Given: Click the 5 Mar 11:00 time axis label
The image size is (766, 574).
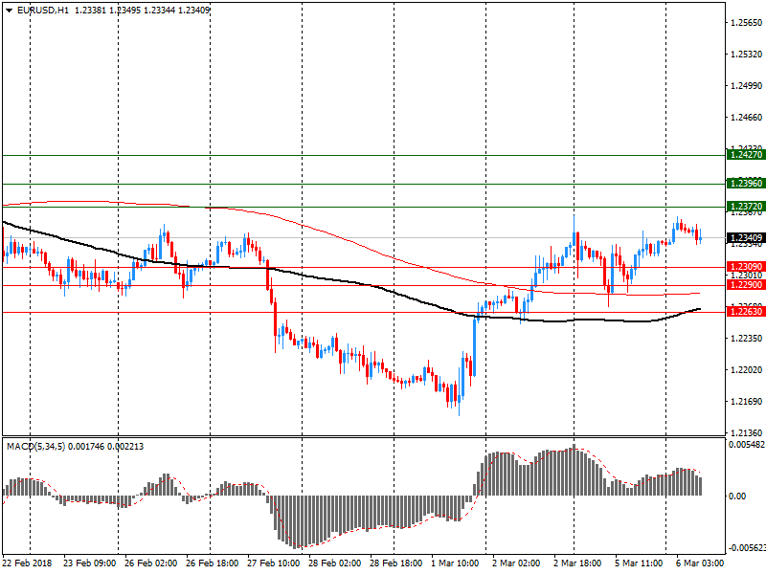Looking at the screenshot, I should point(639,563).
